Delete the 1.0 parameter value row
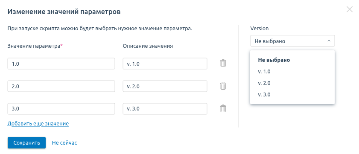Image resolution: width=359 pixels, height=154 pixels. point(223,63)
